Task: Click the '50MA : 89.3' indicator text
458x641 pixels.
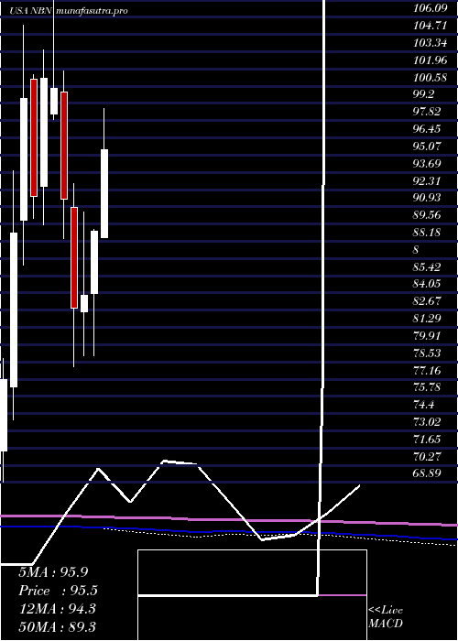Action: click(x=58, y=626)
